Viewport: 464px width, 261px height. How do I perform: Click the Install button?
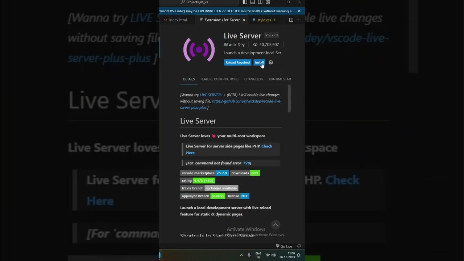click(x=259, y=62)
